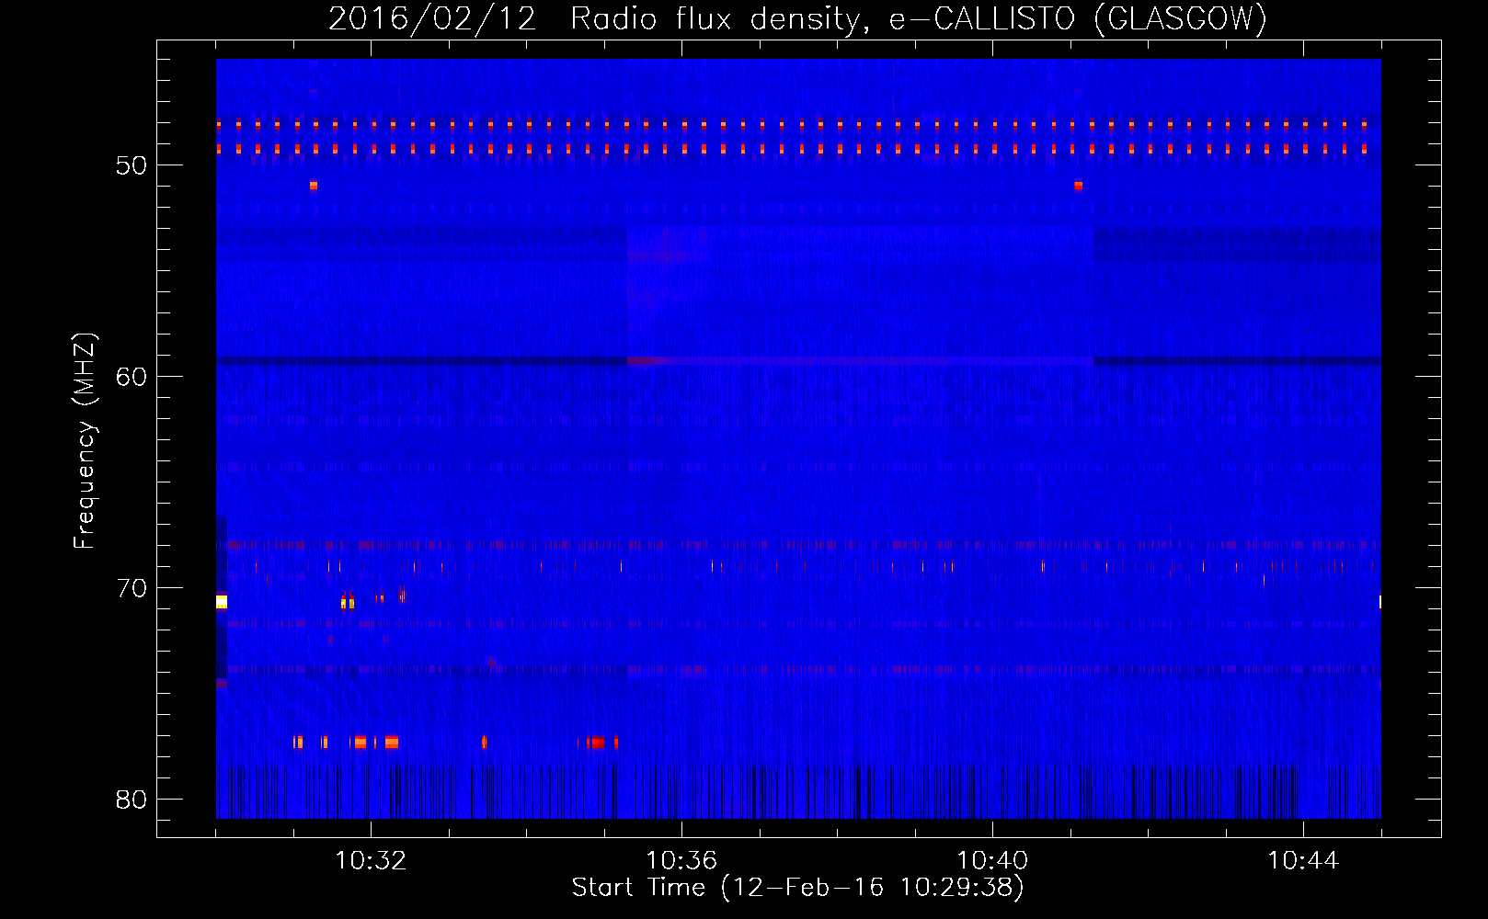Click the 10:40 time tick label
This screenshot has width=1488, height=919.
(x=992, y=861)
